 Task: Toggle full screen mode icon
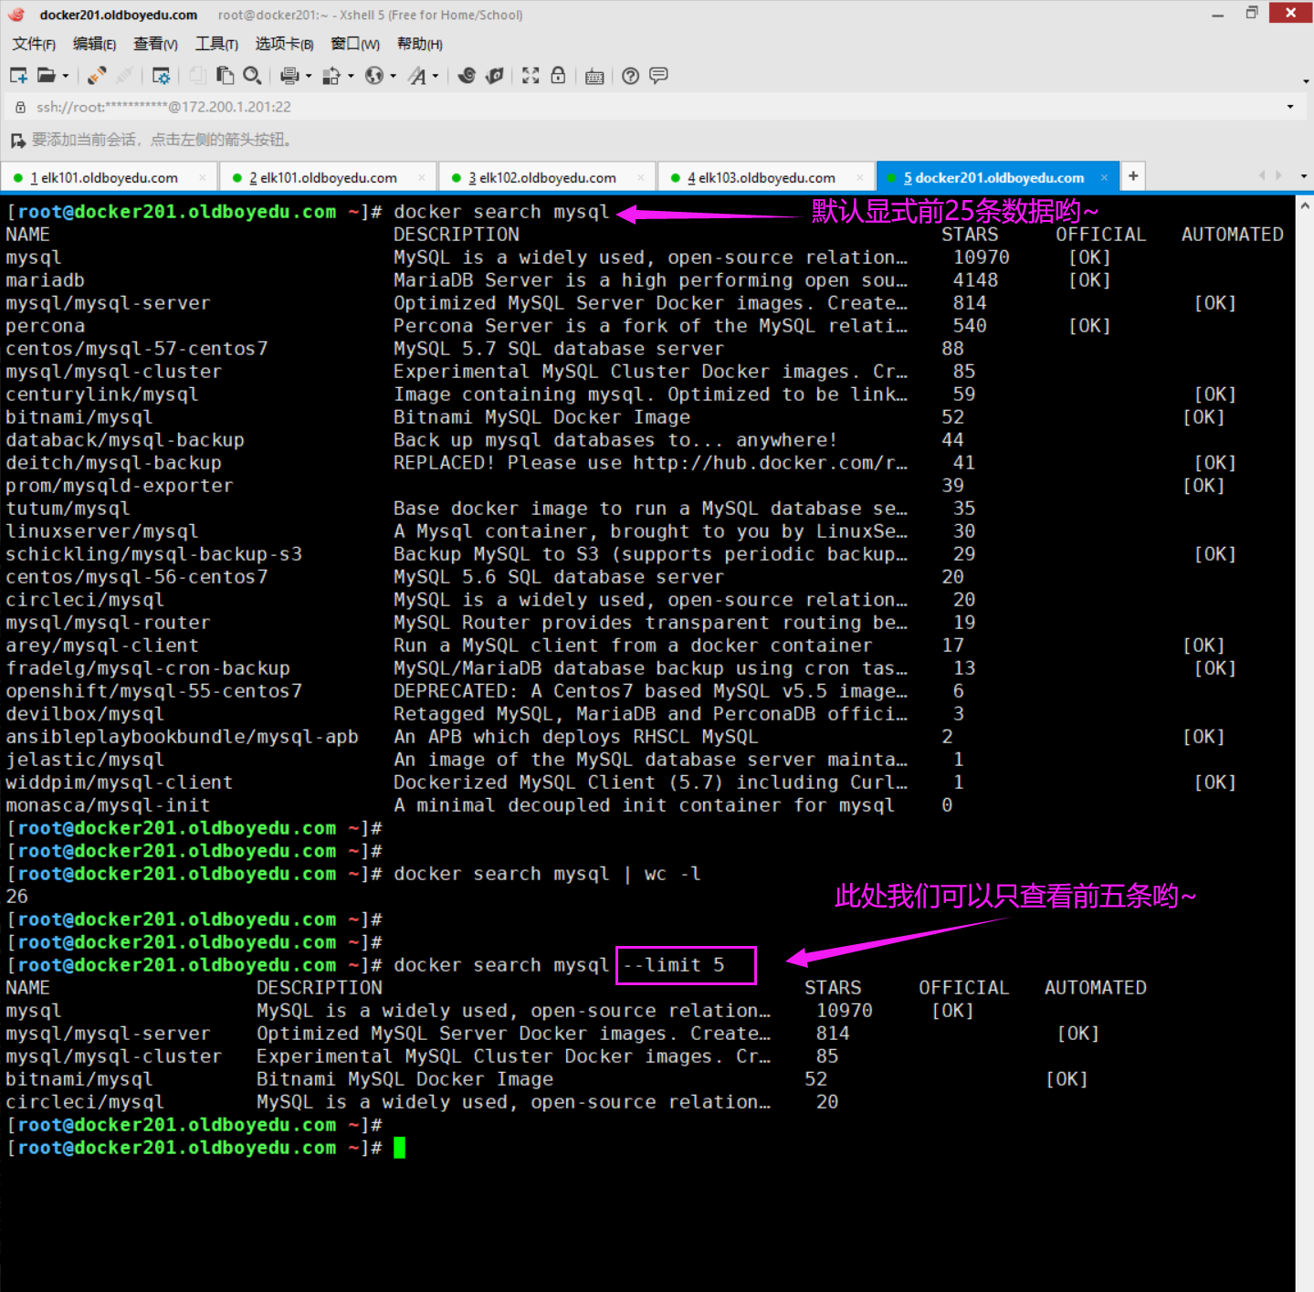(531, 76)
